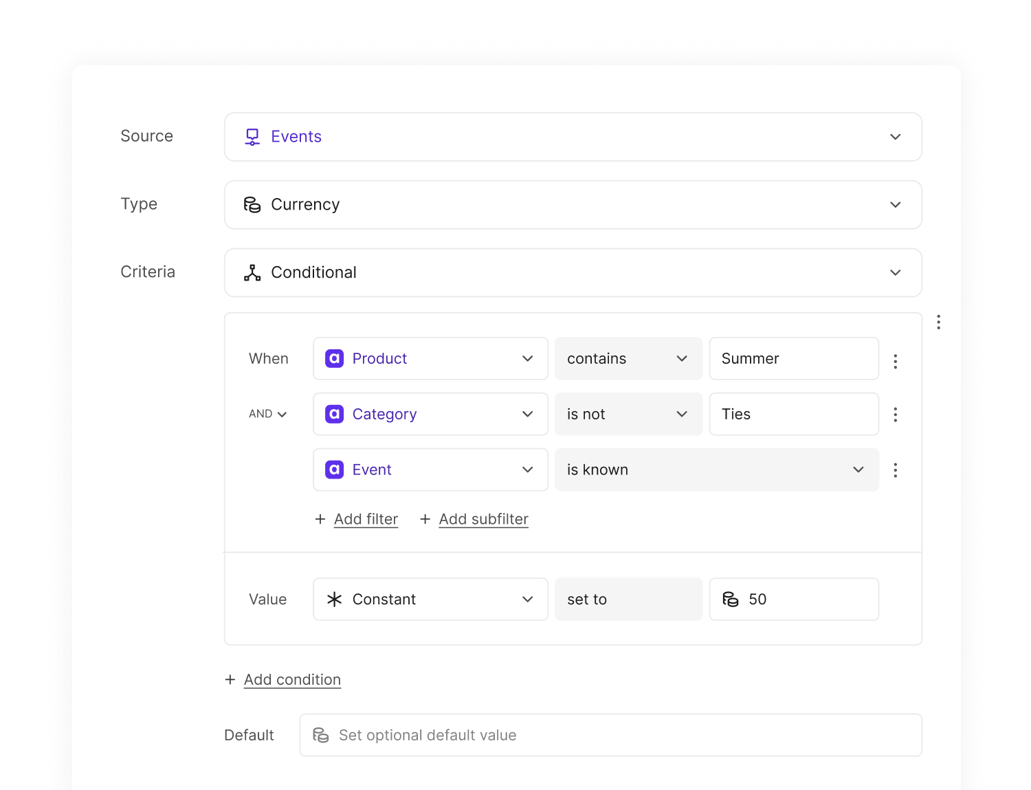Expand the Source dropdown showing Events
This screenshot has height=790, width=1031.
[x=573, y=137]
